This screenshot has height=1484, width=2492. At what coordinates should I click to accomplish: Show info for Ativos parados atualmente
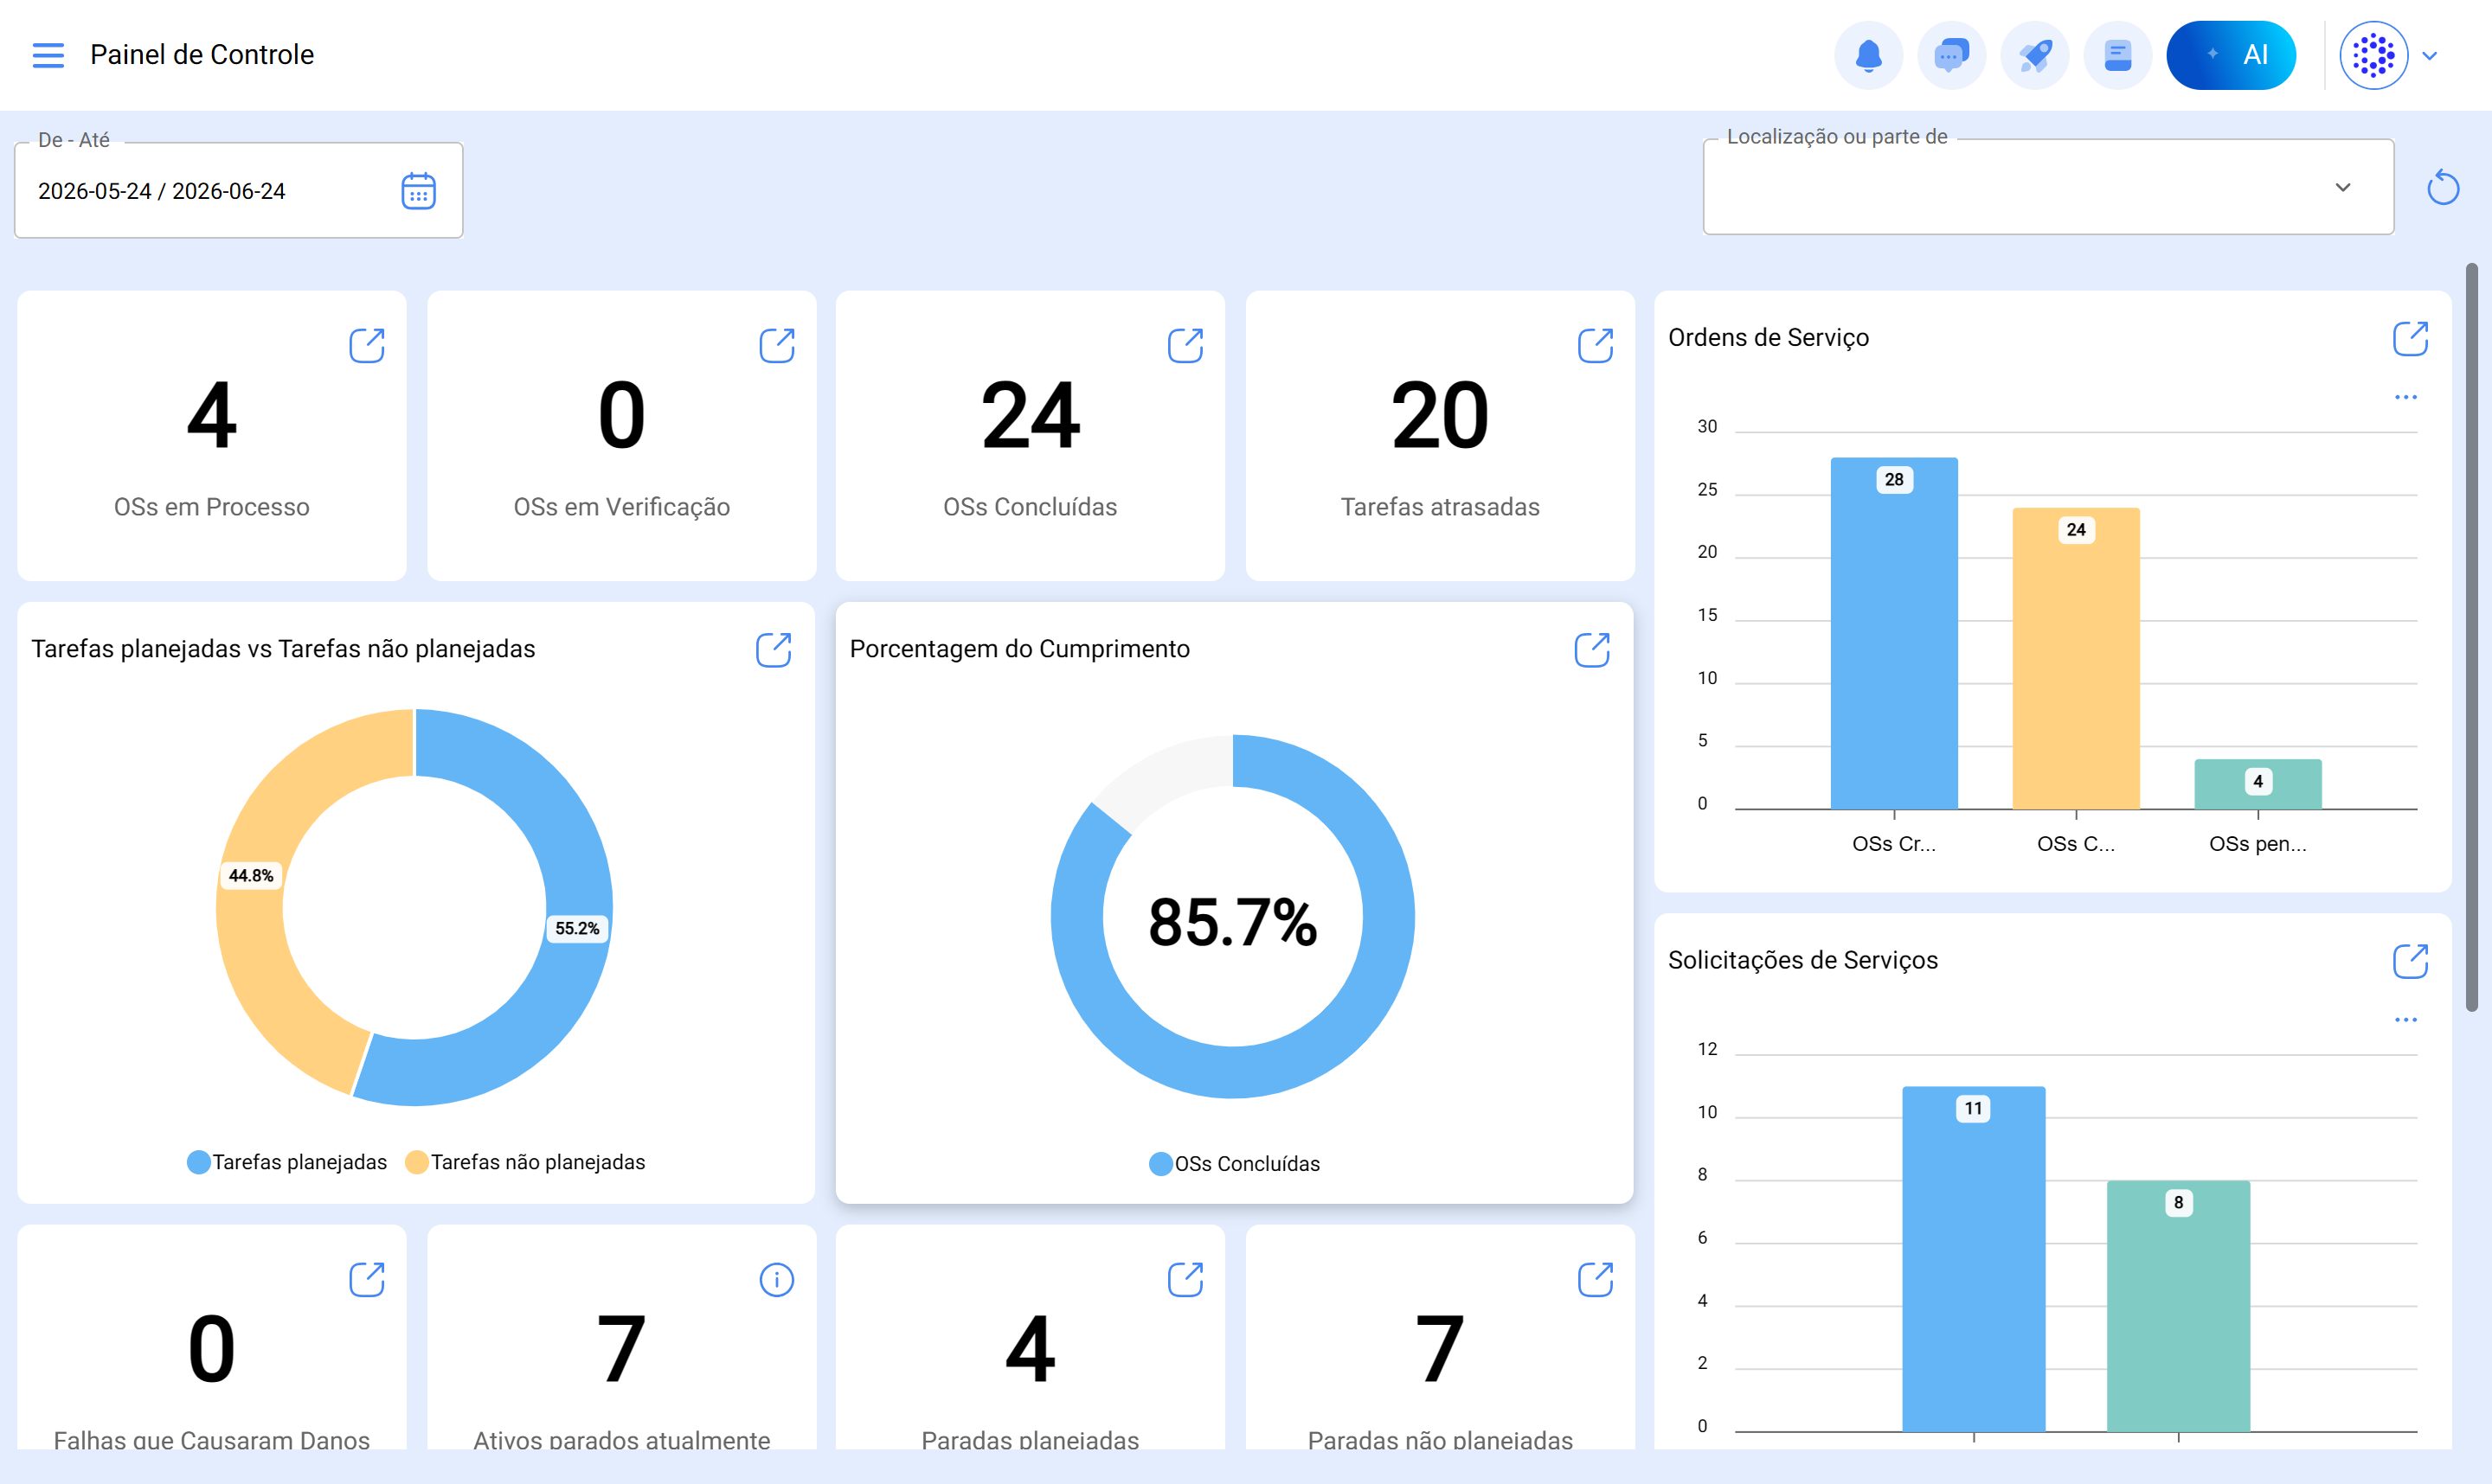click(x=776, y=1279)
